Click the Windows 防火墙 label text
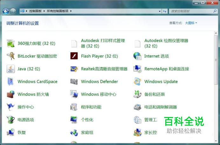This screenshot has height=145, width=220. (x=33, y=94)
